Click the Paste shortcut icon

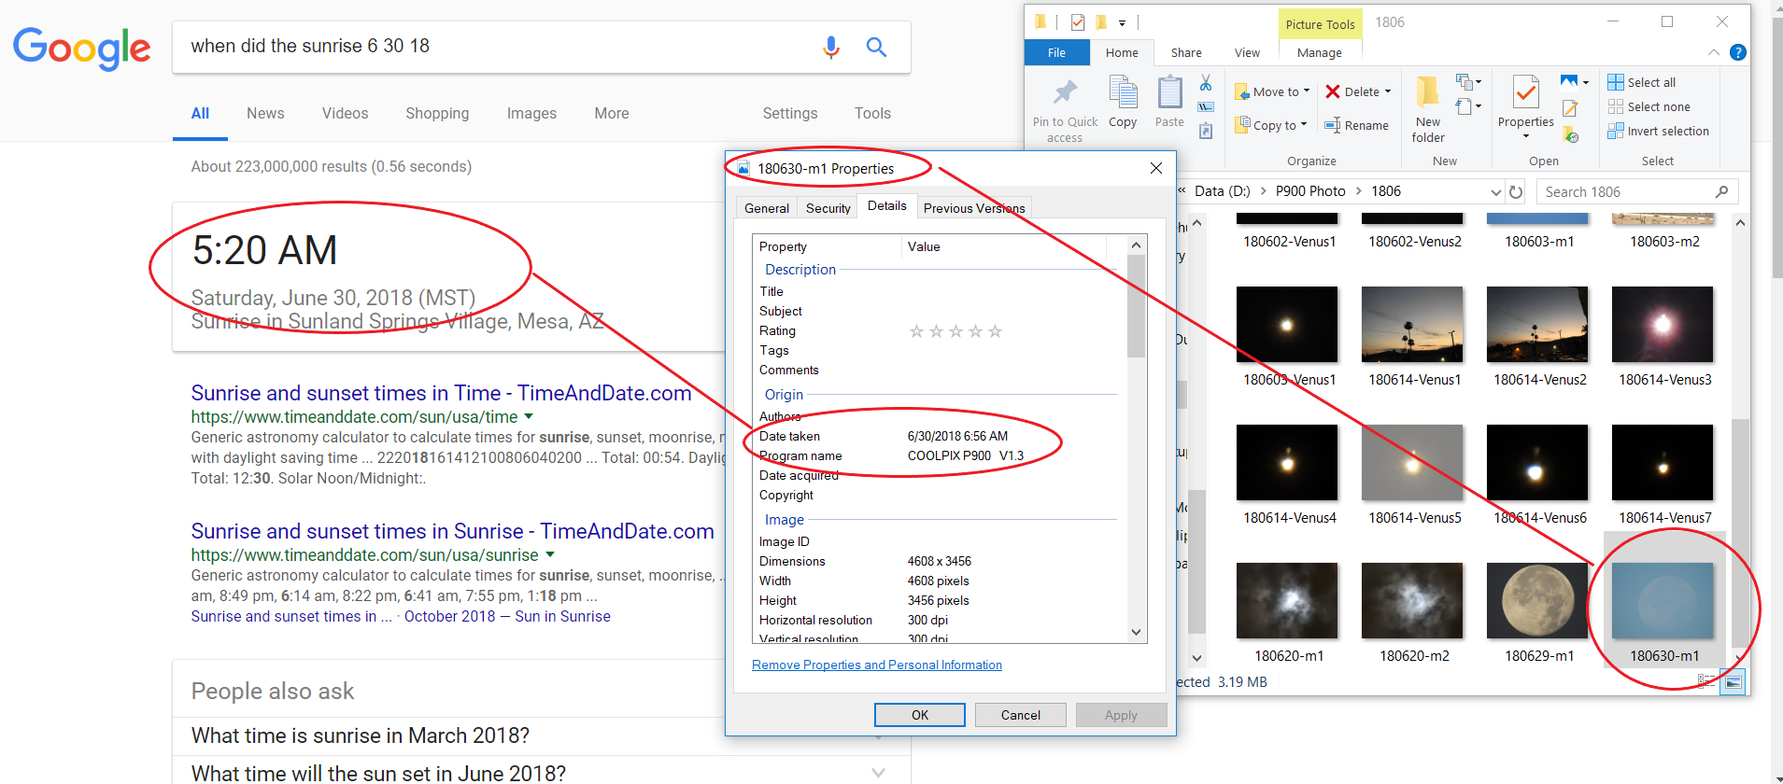pos(1206,131)
